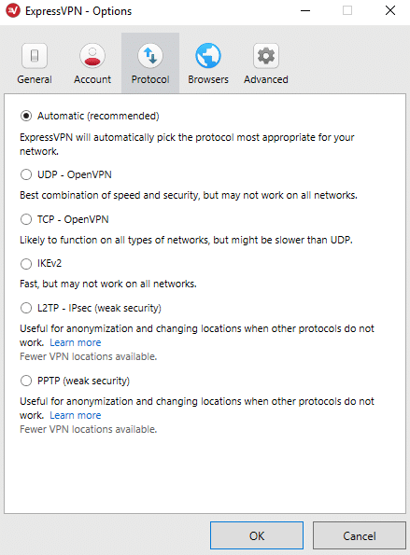The width and height of the screenshot is (410, 555).
Task: Confirm settings with the OK button
Action: tap(257, 535)
